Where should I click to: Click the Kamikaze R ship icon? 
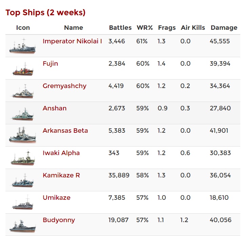pyautogui.click(x=22, y=180)
